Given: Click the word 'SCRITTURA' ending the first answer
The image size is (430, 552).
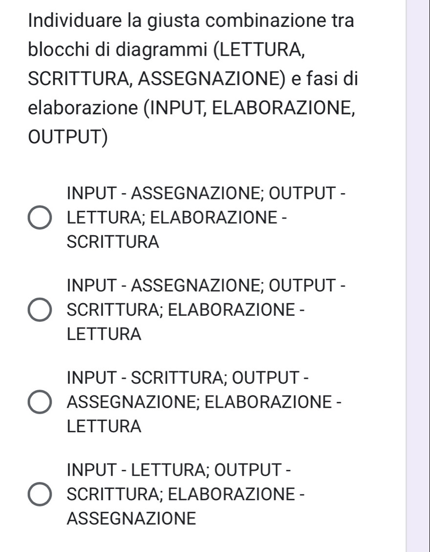Looking at the screenshot, I should (x=113, y=242).
